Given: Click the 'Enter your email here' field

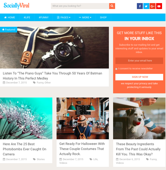Looking at the screenshot, I should click(139, 61).
